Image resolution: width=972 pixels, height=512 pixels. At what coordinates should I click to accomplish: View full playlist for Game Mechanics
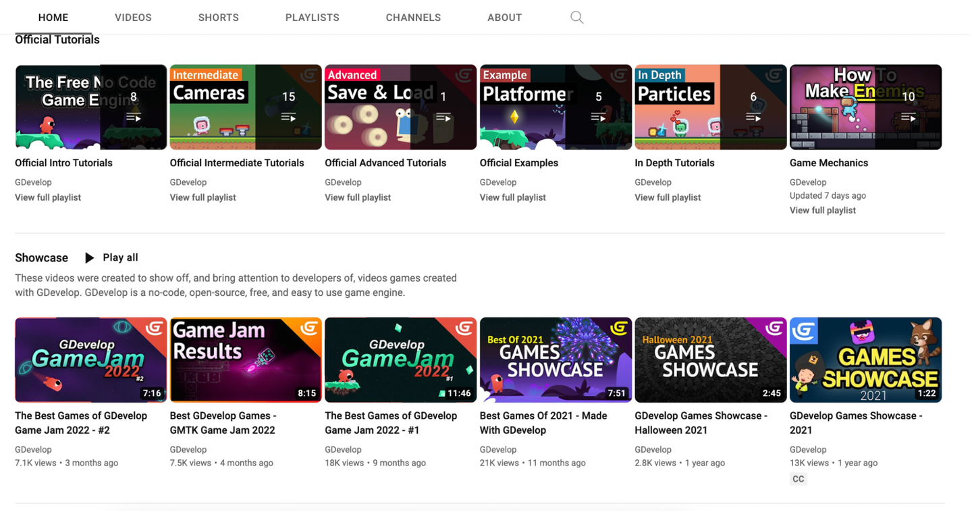(x=823, y=210)
